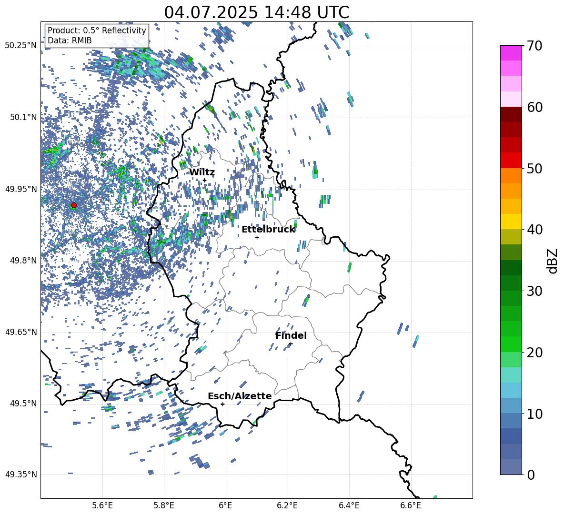The height and width of the screenshot is (515, 564).
Task: Click the 70 tick on colorbar
Action: click(x=534, y=46)
